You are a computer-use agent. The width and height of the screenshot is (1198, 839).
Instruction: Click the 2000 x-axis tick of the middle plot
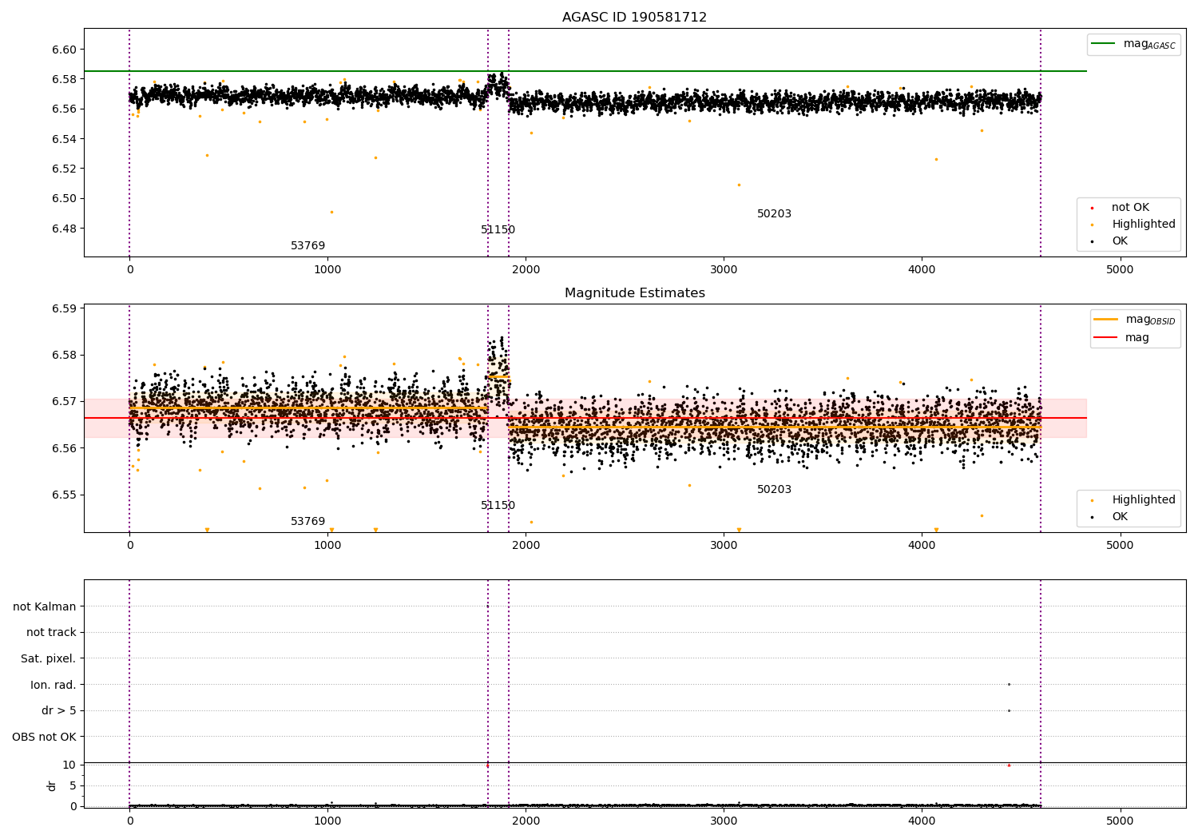coord(526,545)
